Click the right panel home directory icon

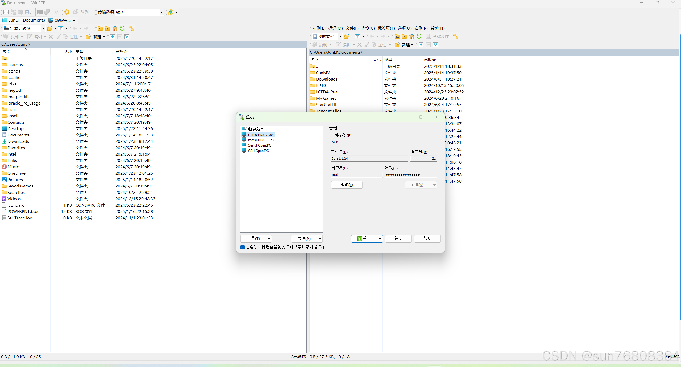(412, 36)
